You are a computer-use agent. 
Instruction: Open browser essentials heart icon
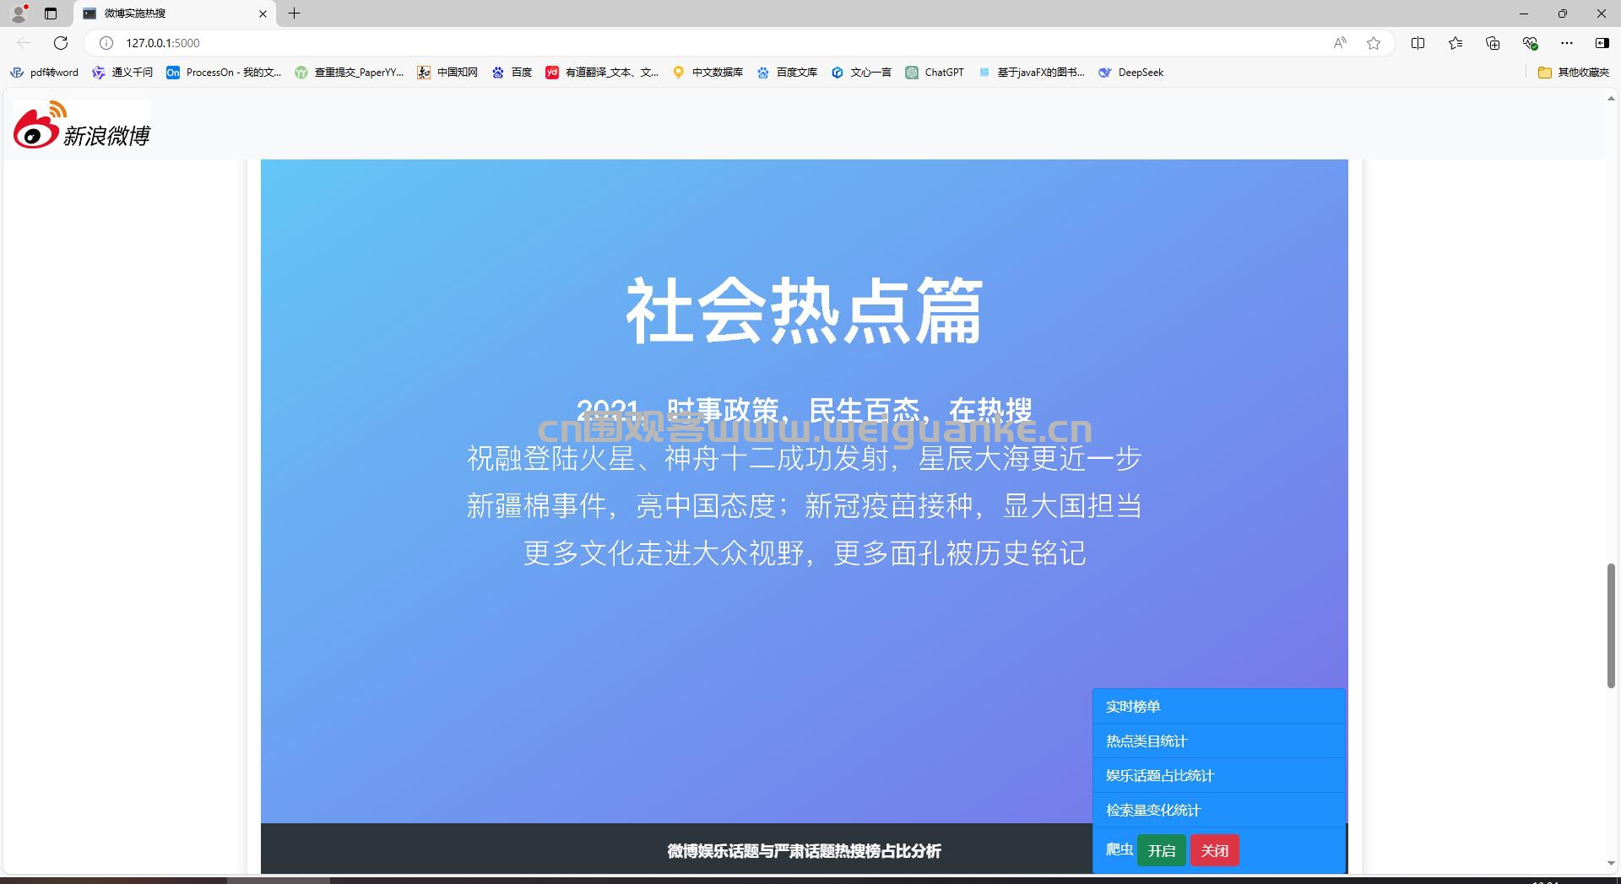[1530, 43]
